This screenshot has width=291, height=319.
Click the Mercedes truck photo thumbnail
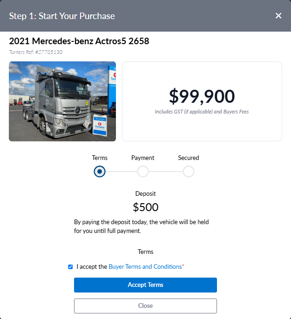point(62,101)
